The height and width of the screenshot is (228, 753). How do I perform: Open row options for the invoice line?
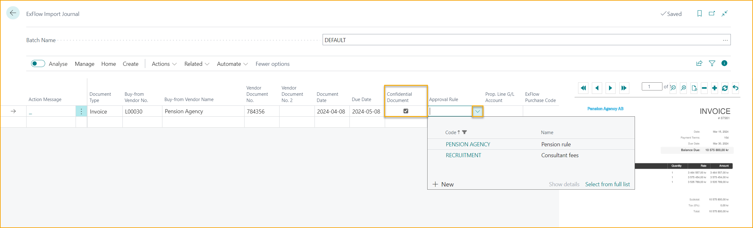(81, 111)
